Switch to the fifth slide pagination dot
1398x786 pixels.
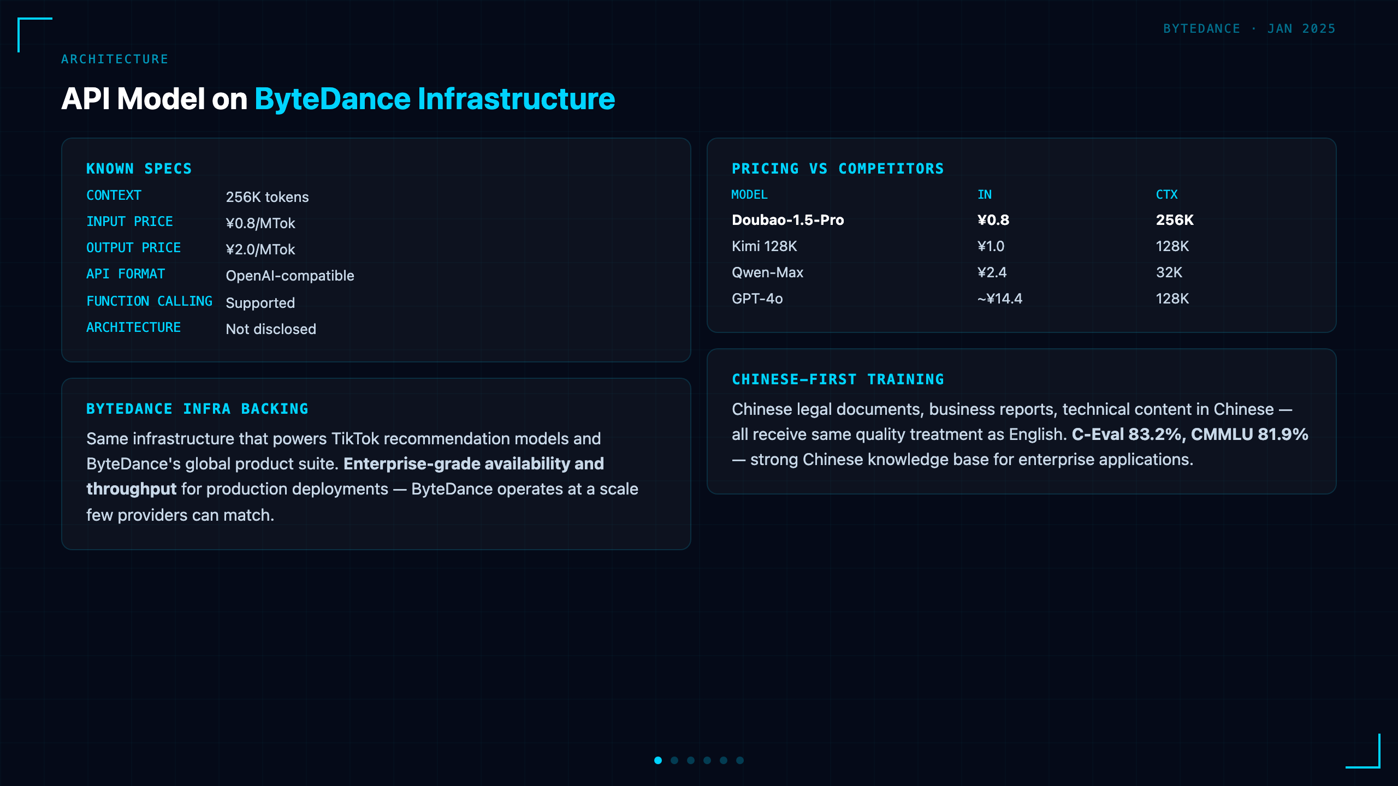coord(724,760)
